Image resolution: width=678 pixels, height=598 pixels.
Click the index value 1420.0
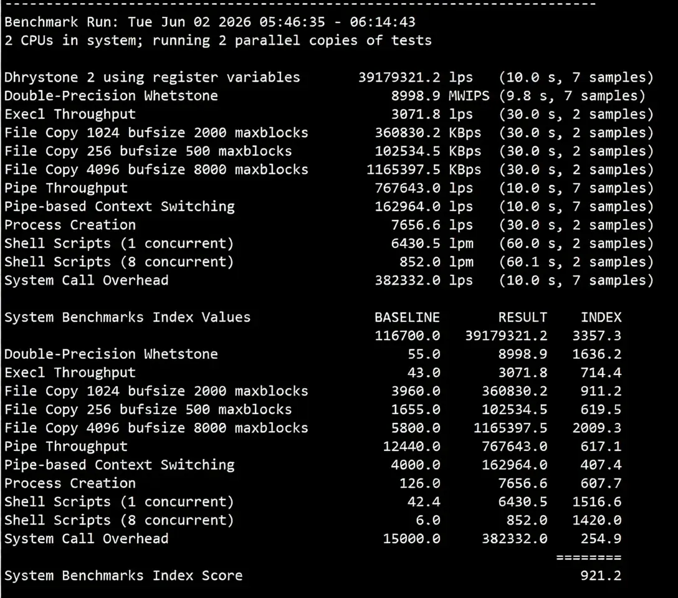point(597,520)
